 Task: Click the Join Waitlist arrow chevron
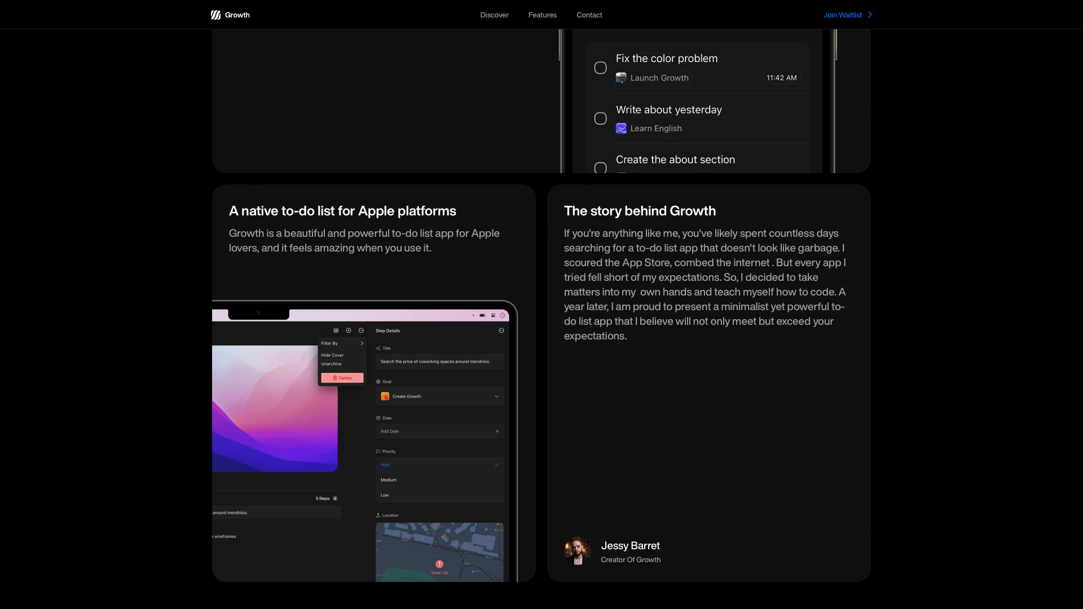870,15
